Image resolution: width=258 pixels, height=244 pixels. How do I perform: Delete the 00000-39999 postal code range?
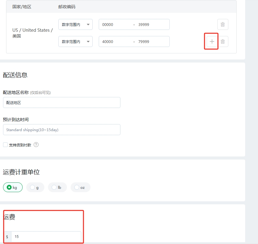coord(223,24)
